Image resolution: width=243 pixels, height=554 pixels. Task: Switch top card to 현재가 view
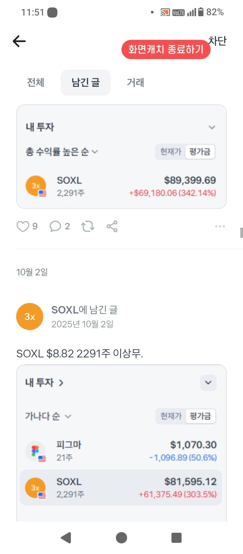(x=171, y=152)
